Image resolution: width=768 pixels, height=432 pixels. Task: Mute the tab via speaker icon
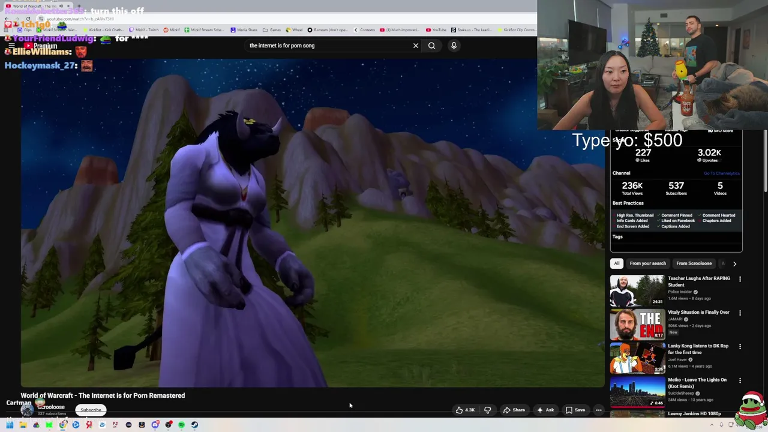(61, 6)
